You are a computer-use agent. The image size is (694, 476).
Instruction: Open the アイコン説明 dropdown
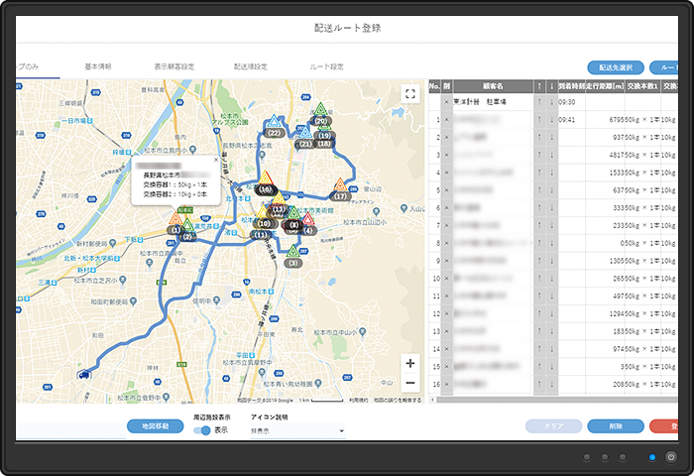pos(296,431)
